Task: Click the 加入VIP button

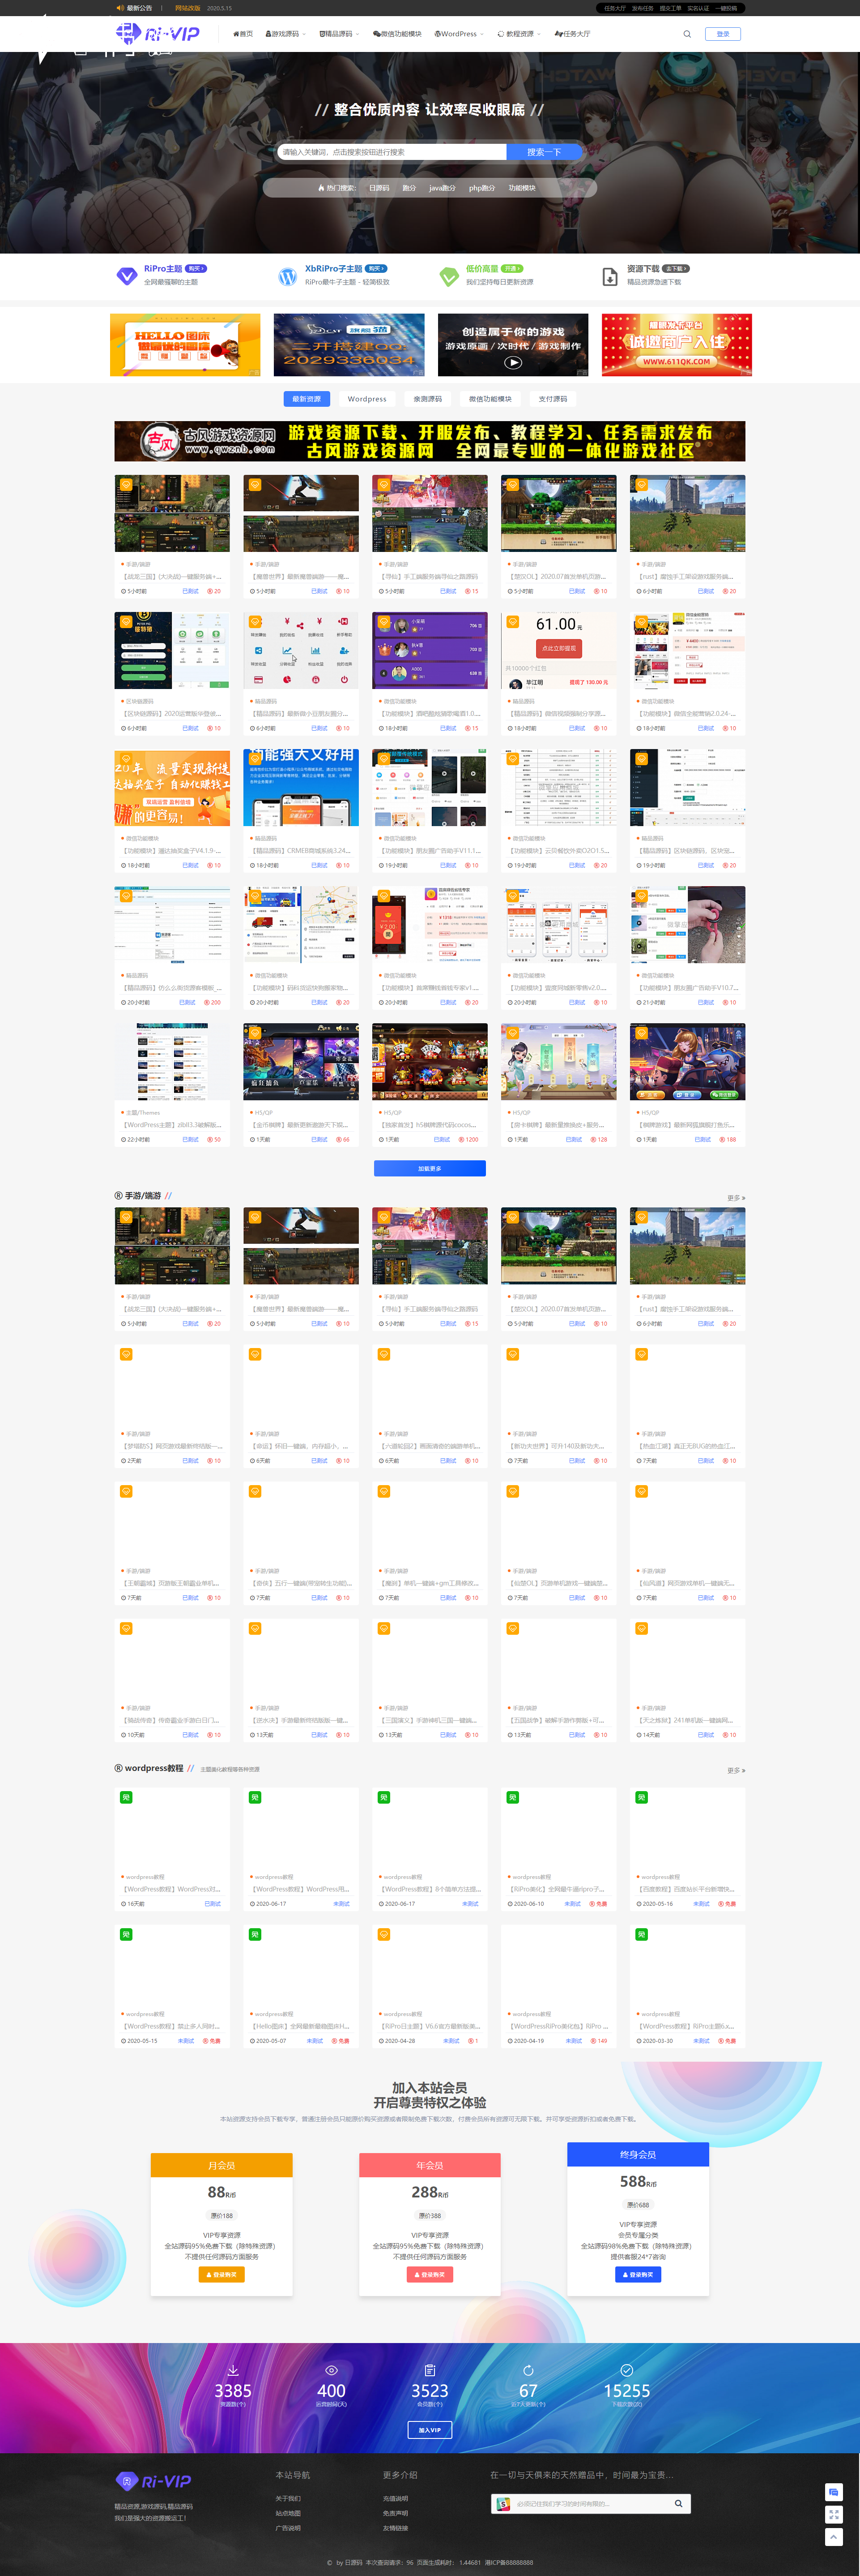Action: (x=430, y=2429)
